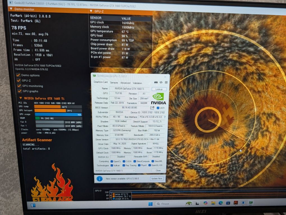The height and width of the screenshot is (215, 286).
Task: Click the Lookup button
Action: [159, 89]
